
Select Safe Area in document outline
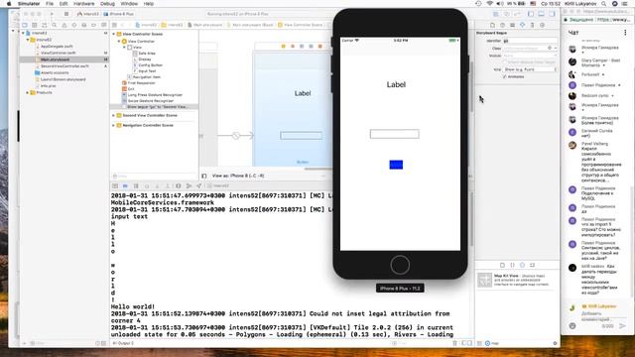tap(147, 53)
